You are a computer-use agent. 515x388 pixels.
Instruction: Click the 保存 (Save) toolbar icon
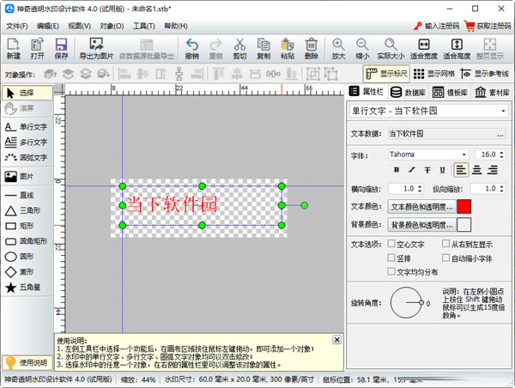click(x=61, y=49)
